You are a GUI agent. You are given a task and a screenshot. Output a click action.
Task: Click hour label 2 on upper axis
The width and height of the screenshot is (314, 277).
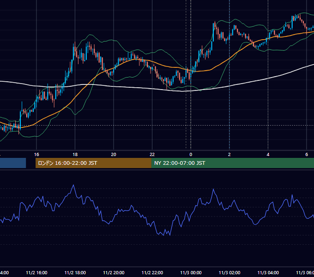[229, 155]
